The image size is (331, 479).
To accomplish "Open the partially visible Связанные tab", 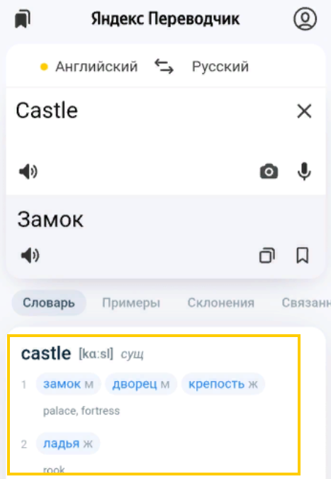I will (306, 303).
